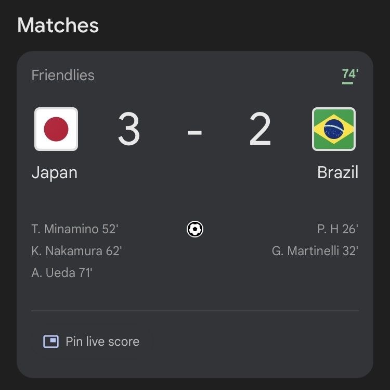Viewport: 390px width, 390px height.
Task: Click Brazil's score of 2
Action: click(260, 130)
